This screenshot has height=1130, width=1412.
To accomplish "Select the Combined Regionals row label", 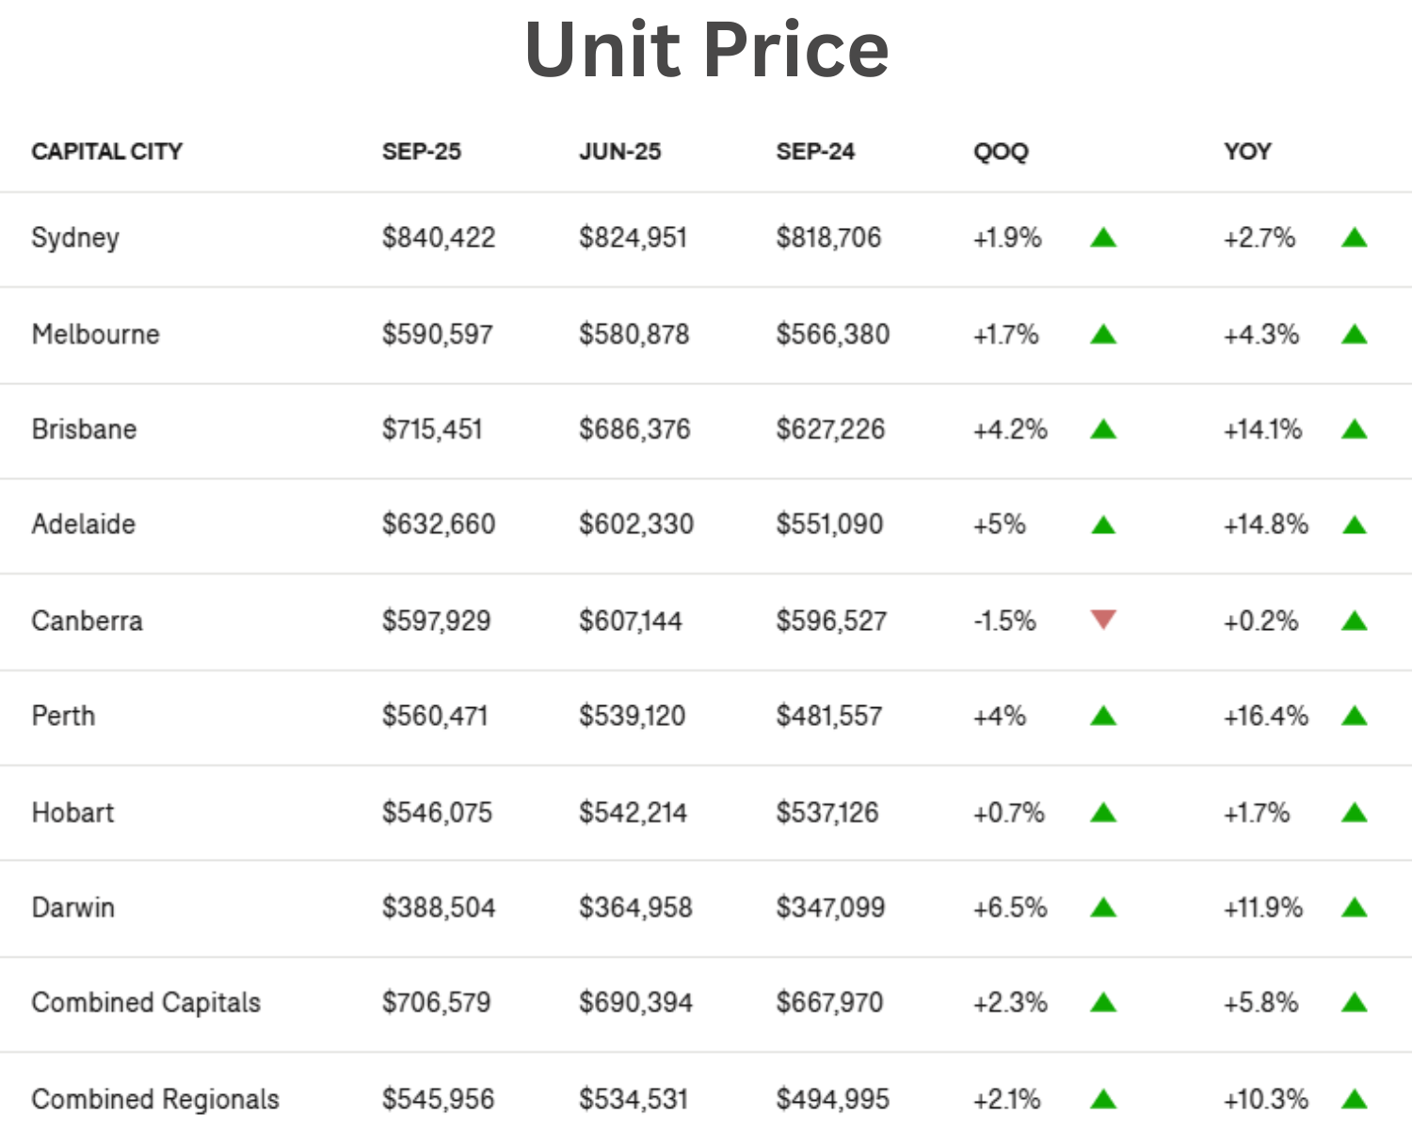I will point(155,1099).
